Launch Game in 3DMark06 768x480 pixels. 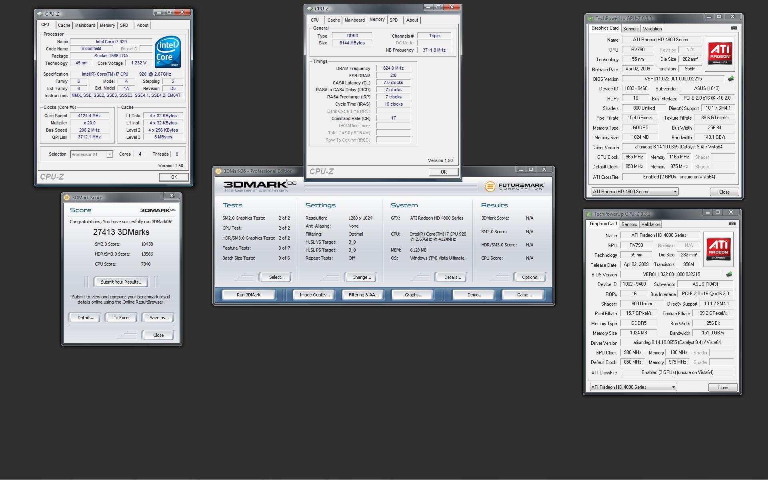[524, 295]
